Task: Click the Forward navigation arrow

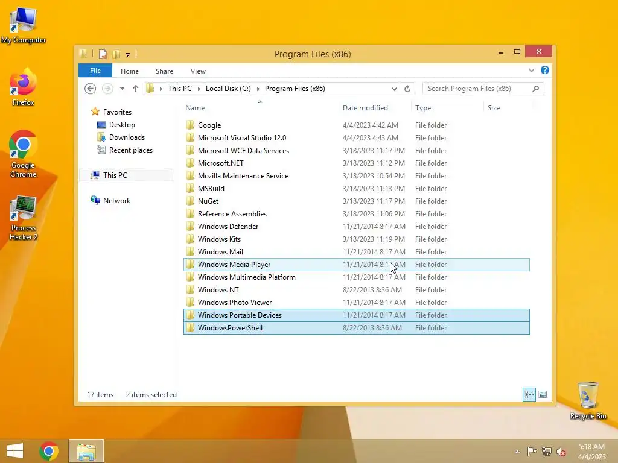Action: [107, 89]
